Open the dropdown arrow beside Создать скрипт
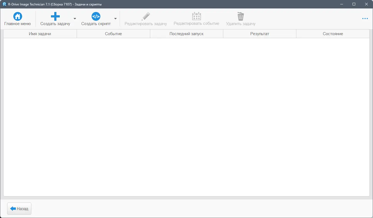Screen dimensions: 373x218 115,19
